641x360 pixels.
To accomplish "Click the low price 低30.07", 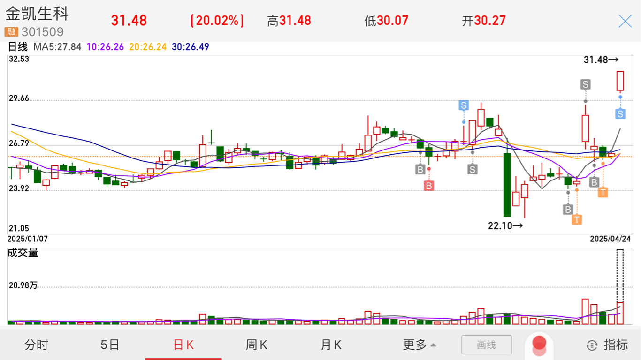I will 387,21.
